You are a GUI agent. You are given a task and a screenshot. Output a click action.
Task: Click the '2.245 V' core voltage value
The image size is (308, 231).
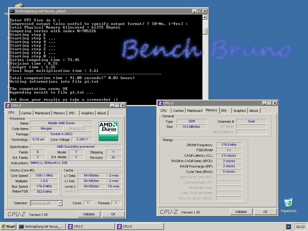[x=82, y=140]
